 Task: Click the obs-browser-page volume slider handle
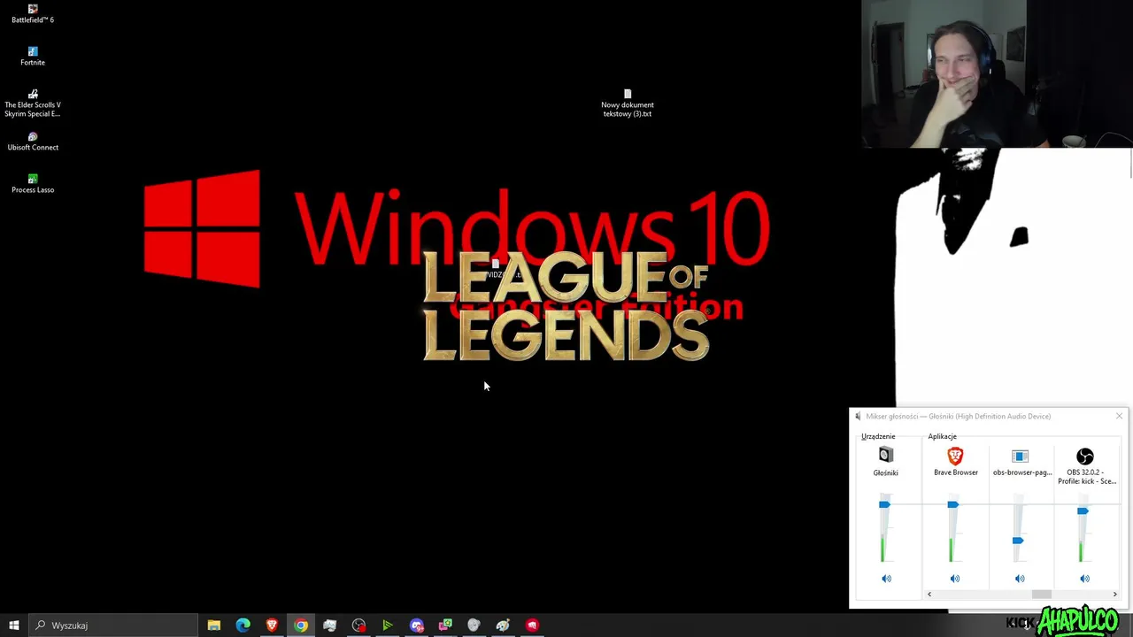[1018, 541]
